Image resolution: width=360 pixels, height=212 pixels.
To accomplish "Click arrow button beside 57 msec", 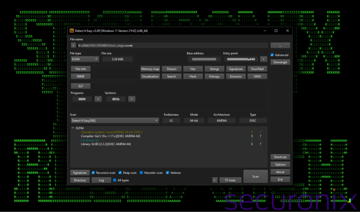I will tap(215, 180).
